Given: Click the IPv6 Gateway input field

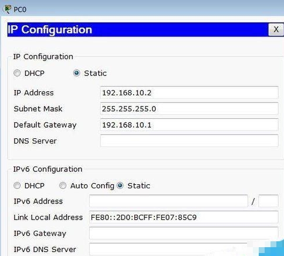Looking at the screenshot, I should point(184,233).
